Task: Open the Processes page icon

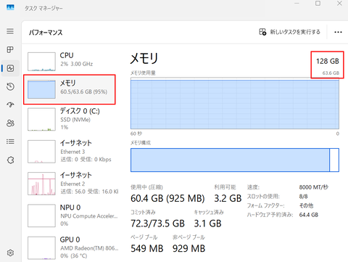Action: coord(10,49)
